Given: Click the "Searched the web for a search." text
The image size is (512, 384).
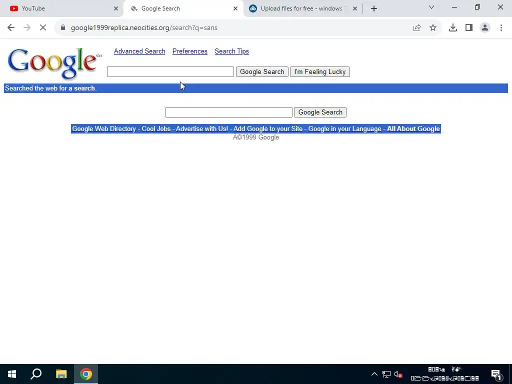Looking at the screenshot, I should pos(51,88).
